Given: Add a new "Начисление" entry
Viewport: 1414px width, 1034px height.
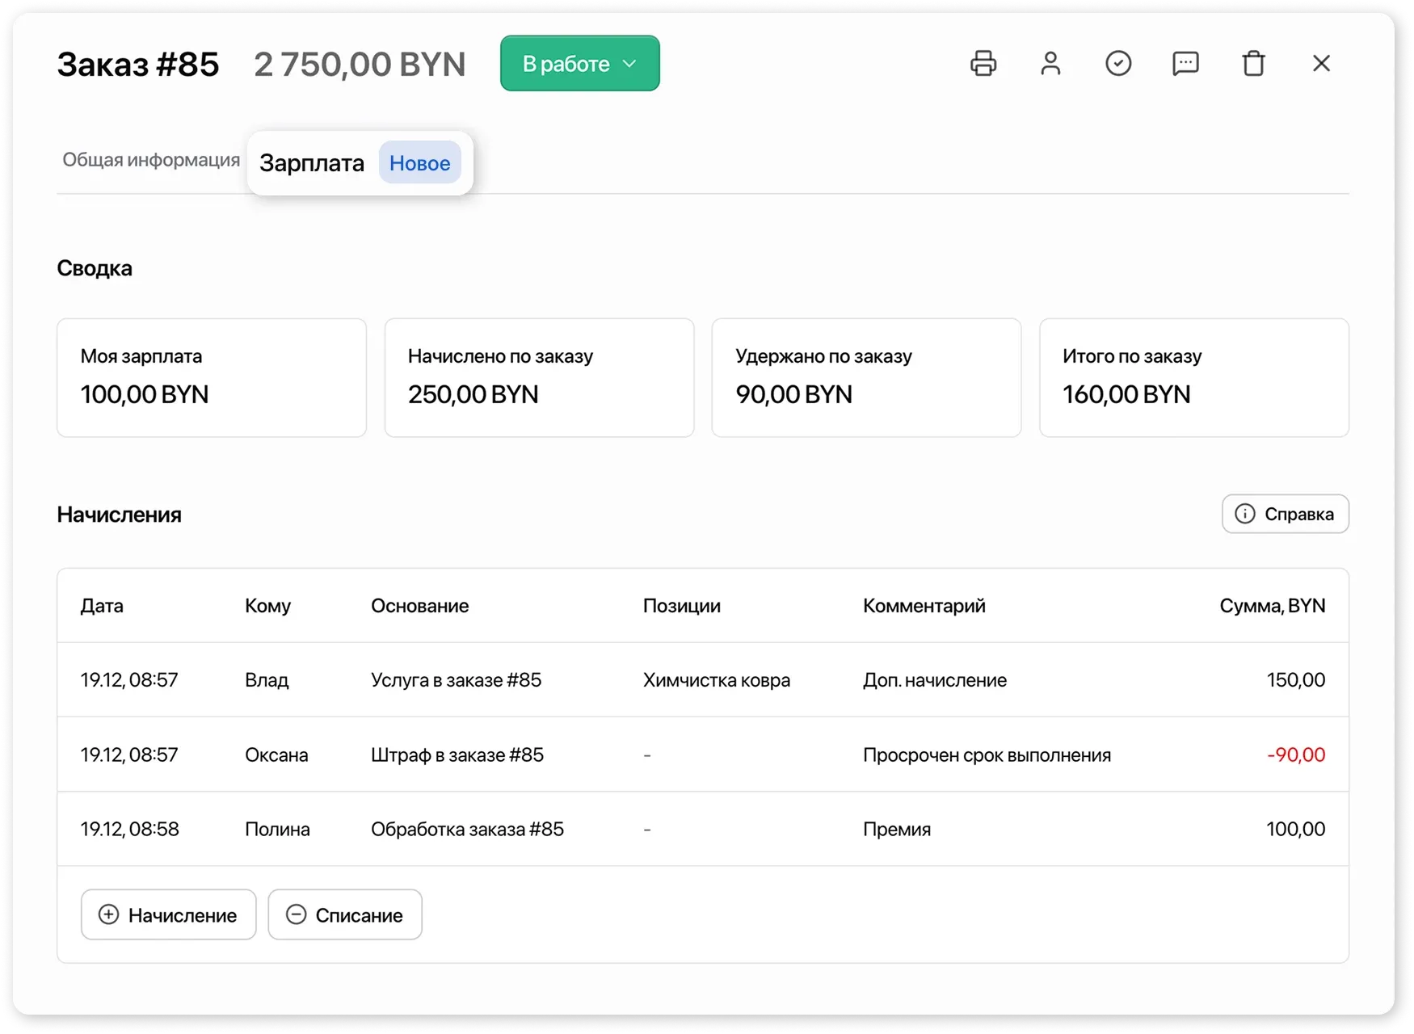Looking at the screenshot, I should (x=168, y=914).
